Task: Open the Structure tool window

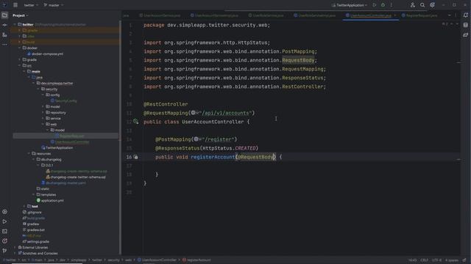Action: tap(4, 35)
